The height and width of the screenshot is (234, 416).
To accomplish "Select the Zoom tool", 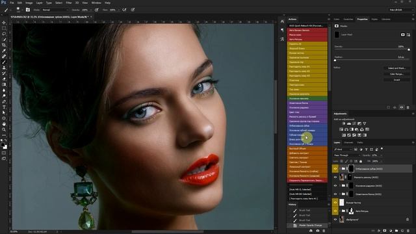I will pos(4,129).
